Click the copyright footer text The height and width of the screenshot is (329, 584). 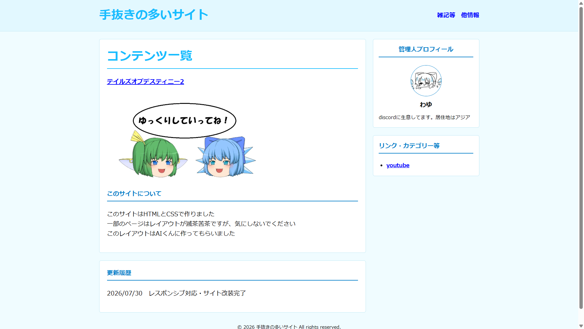289,327
